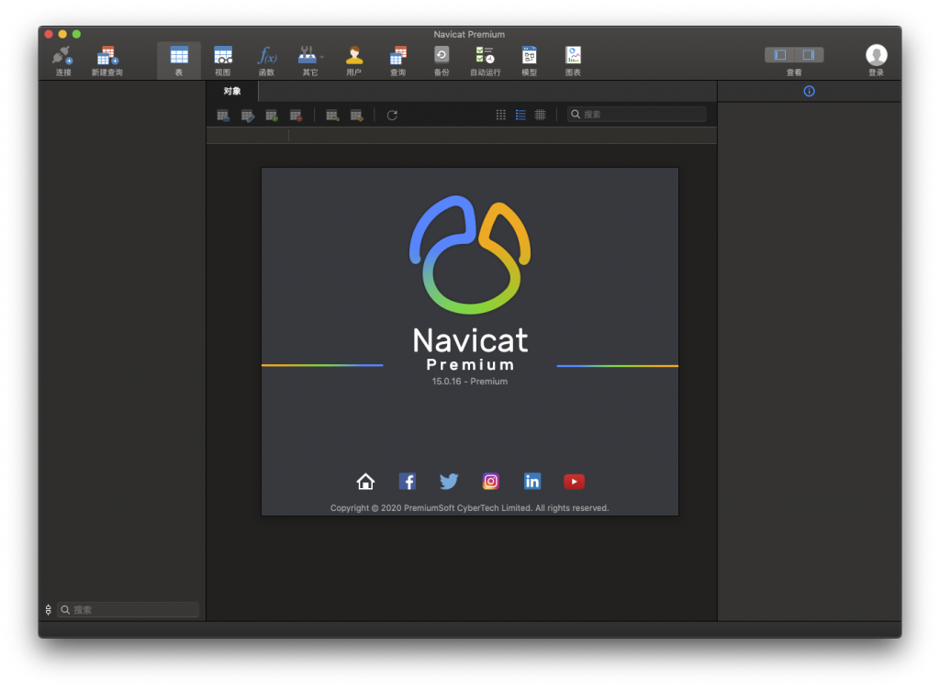Open 新建查询 (New Query)
Image resolution: width=940 pixels, height=689 pixels.
pyautogui.click(x=106, y=61)
